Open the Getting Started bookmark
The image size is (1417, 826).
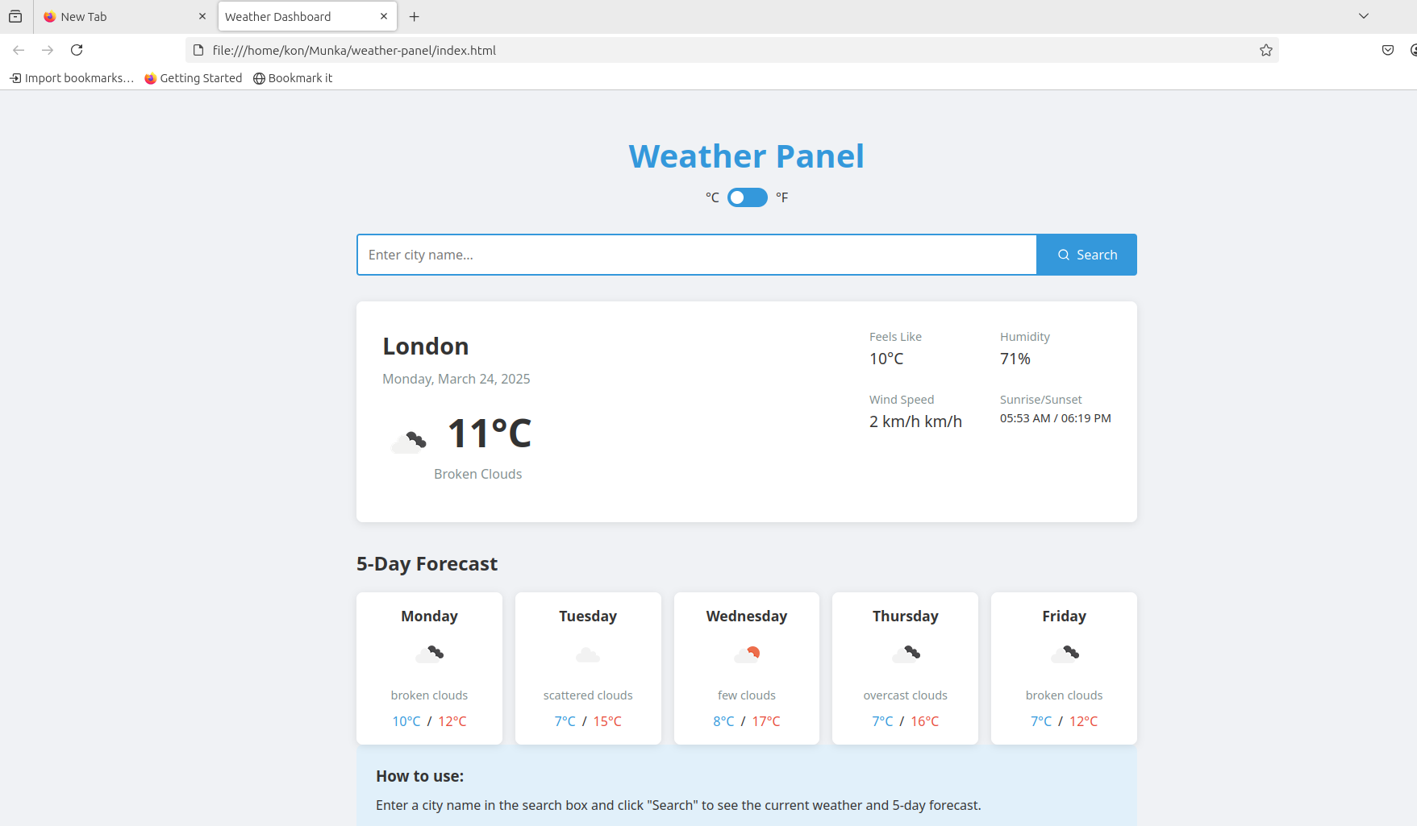click(x=194, y=78)
